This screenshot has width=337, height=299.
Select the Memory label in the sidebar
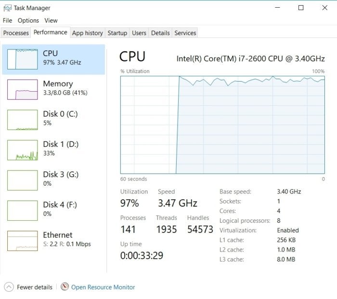coord(58,84)
